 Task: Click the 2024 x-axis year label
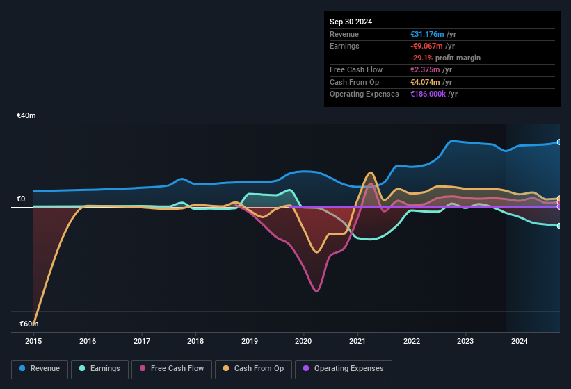pos(519,341)
